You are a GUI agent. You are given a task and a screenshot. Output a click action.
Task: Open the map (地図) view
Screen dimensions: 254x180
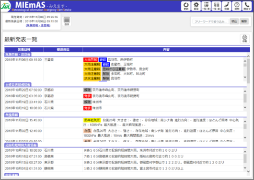coord(227,6)
